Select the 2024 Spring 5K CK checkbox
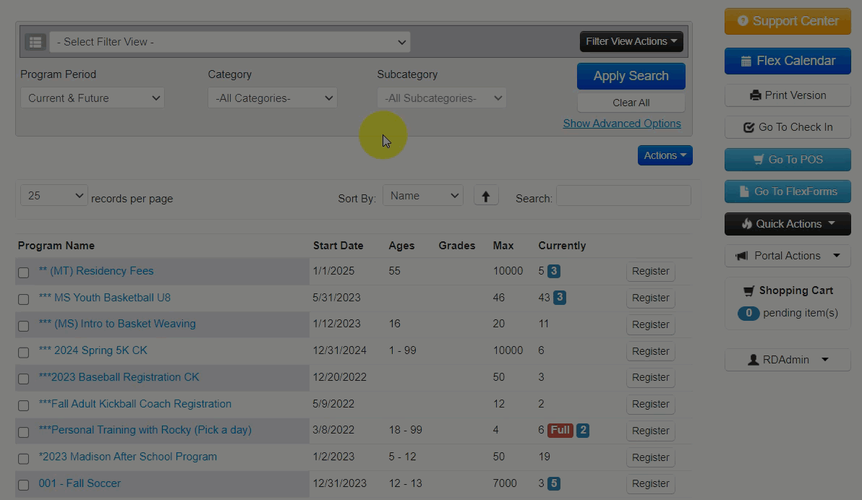Screen dimensions: 862x500 24,352
